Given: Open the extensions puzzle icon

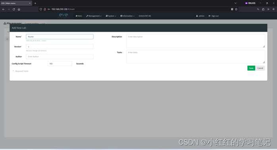Looking at the screenshot, I should point(263,9).
